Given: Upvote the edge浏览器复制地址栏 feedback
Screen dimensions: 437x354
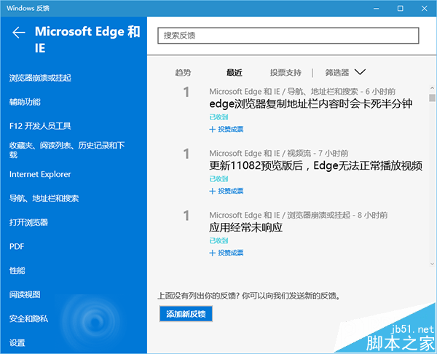Looking at the screenshot, I should (227, 130).
